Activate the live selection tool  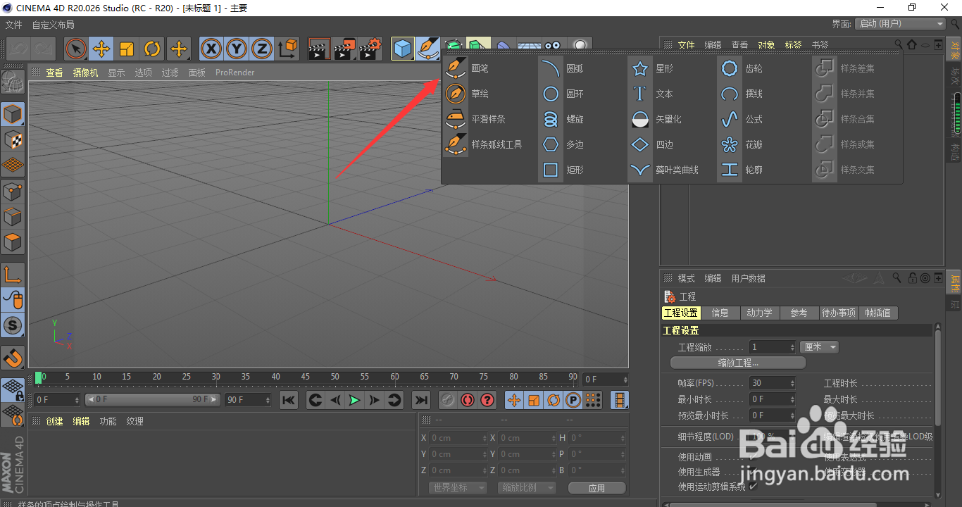click(x=75, y=49)
